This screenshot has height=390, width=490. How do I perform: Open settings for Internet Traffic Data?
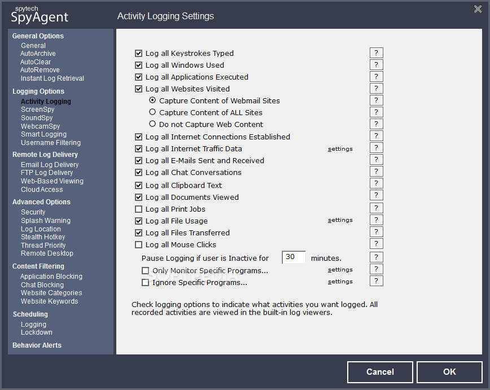click(x=340, y=149)
